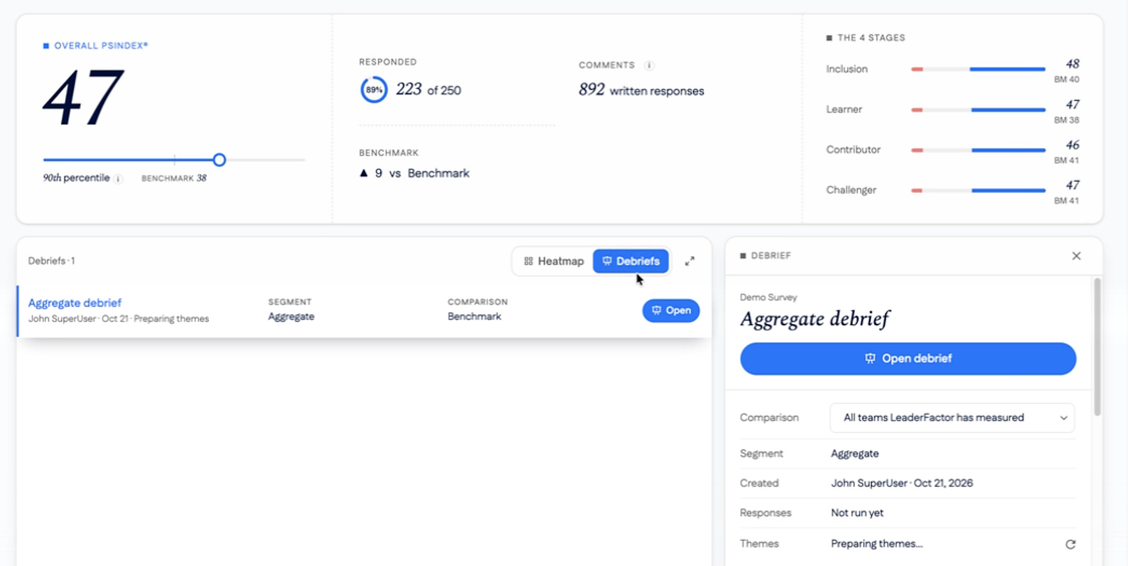Image resolution: width=1128 pixels, height=566 pixels.
Task: Click '90th percentile' text
Action: click(x=76, y=178)
